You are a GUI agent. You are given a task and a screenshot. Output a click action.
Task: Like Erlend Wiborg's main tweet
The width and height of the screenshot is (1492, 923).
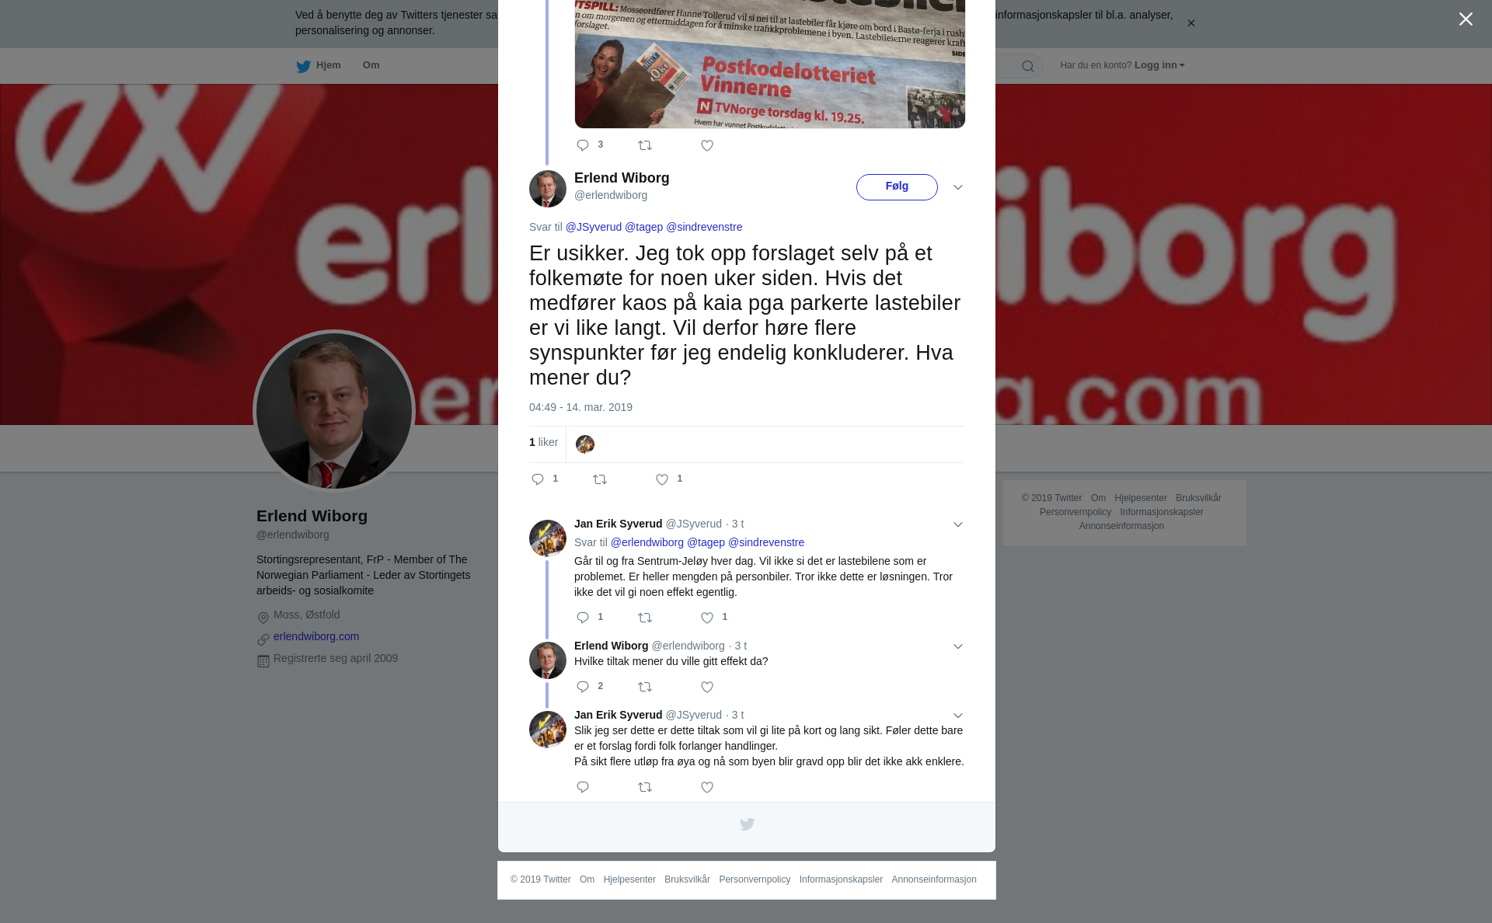662,480
